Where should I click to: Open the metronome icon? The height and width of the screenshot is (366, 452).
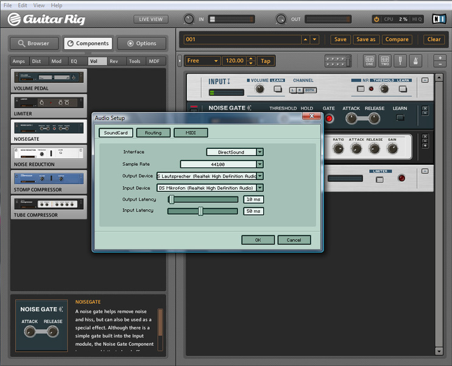415,61
